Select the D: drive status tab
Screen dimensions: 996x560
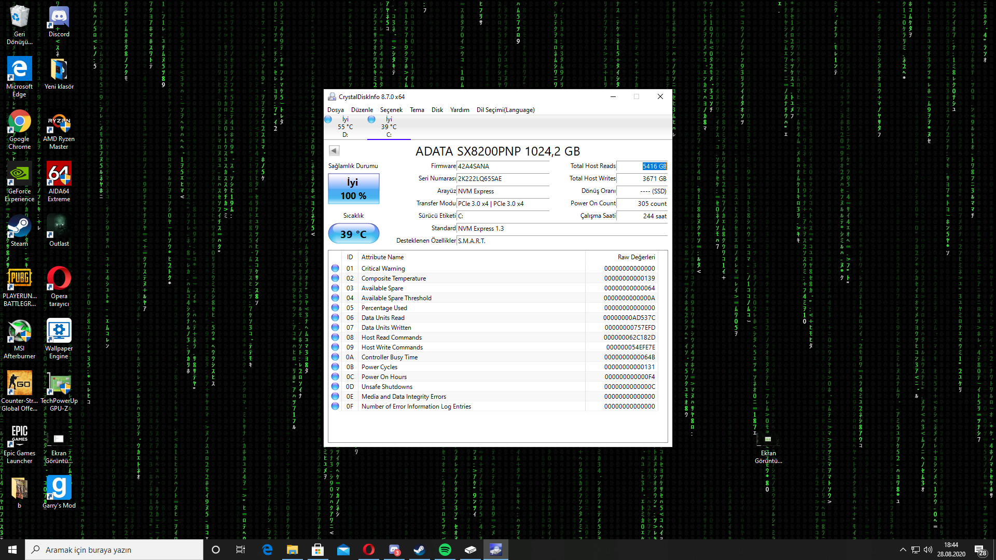pyautogui.click(x=345, y=127)
